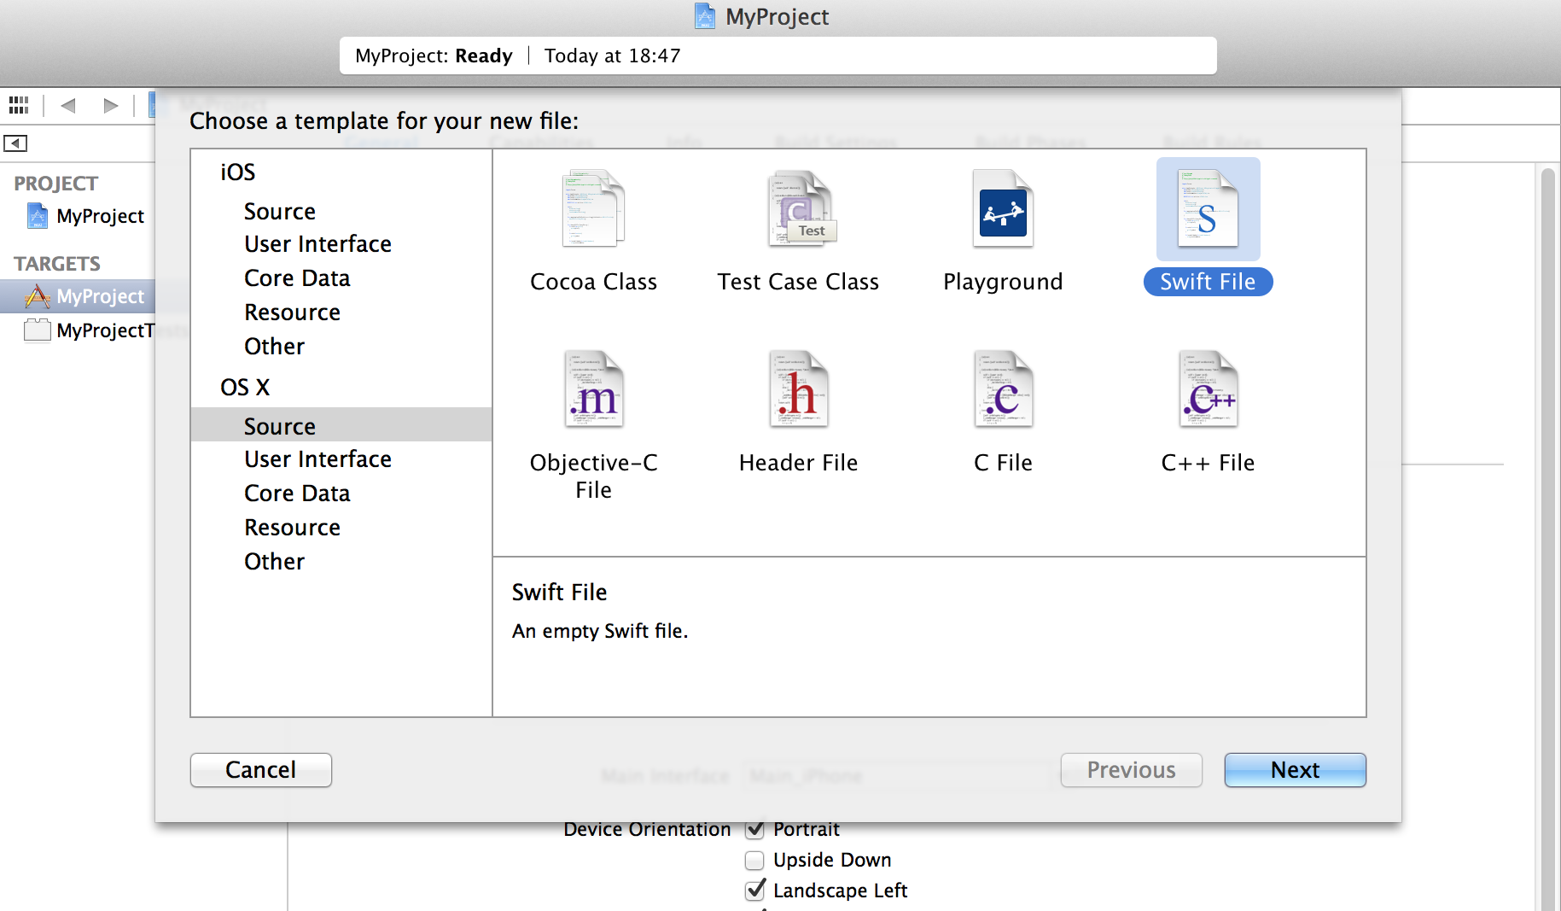
Task: Click the editor vertical scrollbar
Action: coord(1547,540)
